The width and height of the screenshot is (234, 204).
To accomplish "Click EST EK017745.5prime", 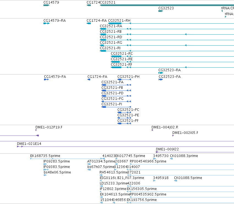I will tap(130, 156).
